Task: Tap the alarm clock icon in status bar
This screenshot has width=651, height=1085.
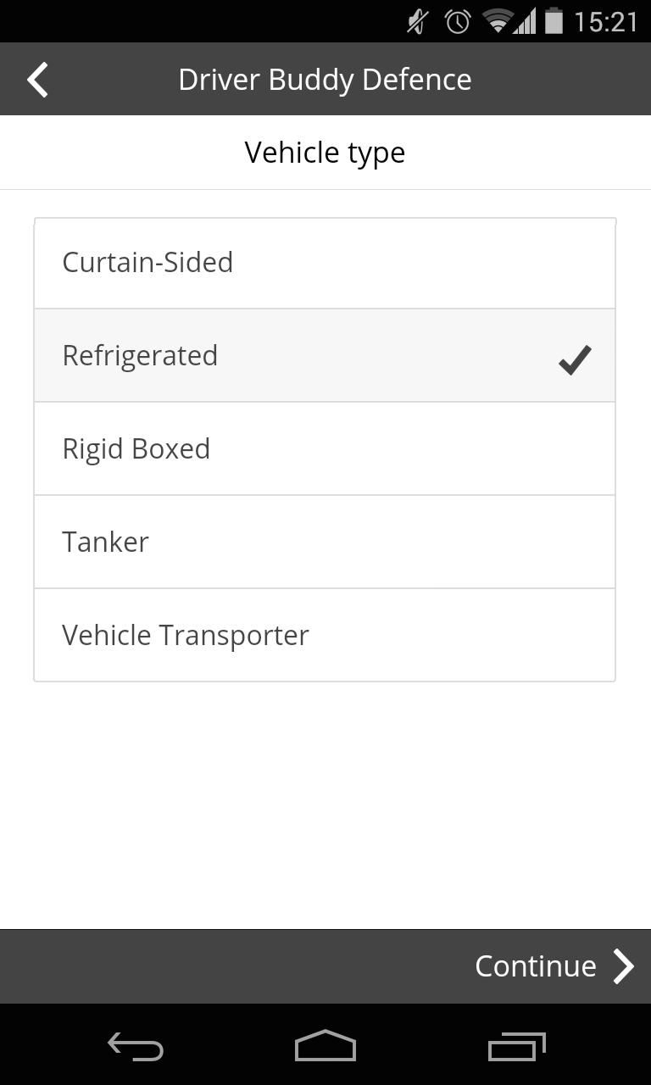Action: click(456, 21)
